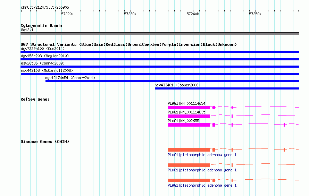Select the Cytogenetic Bands track title

[41, 26]
